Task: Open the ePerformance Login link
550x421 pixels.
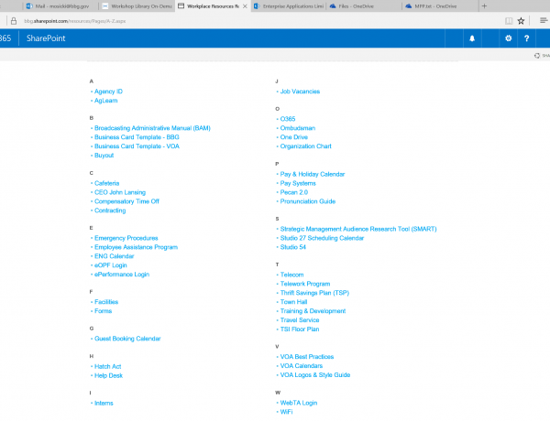Action: point(122,275)
